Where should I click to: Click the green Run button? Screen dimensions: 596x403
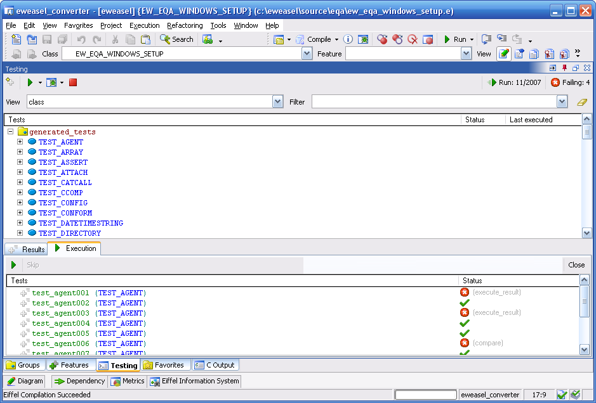(x=455, y=39)
